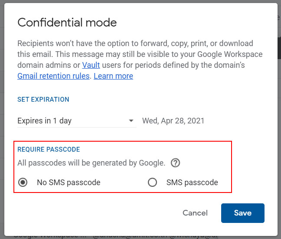281x239 pixels.
Task: Expand the expiration dropdown arrow
Action: point(131,120)
